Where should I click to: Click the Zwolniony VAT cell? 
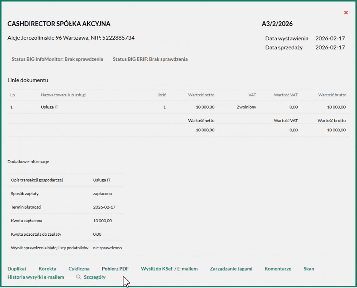(x=246, y=107)
